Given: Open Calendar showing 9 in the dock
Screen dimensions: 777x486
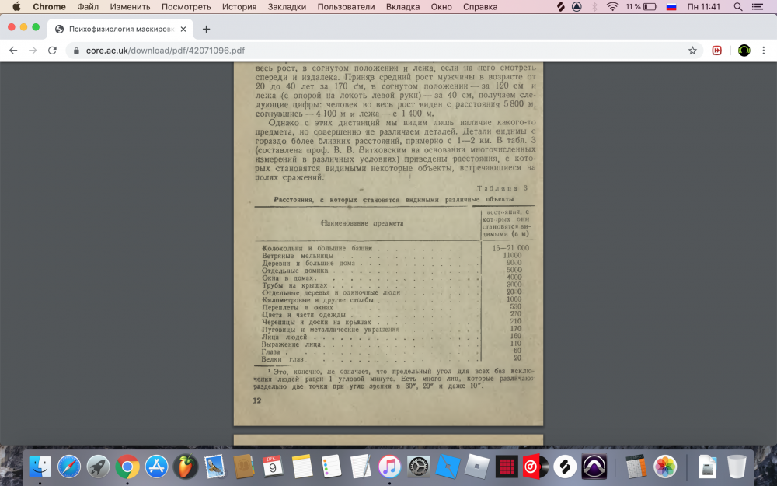Looking at the screenshot, I should click(273, 467).
